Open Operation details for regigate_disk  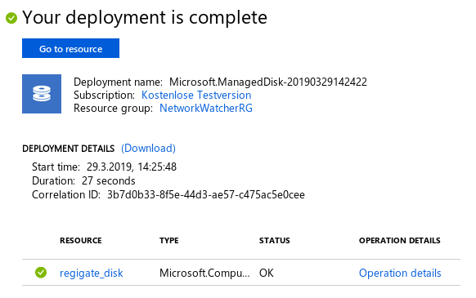(400, 274)
